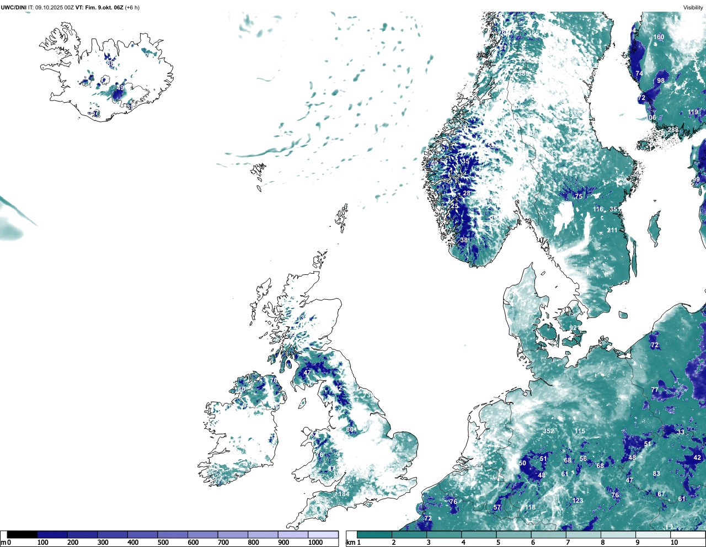This screenshot has height=547, width=706.
Task: Click the '119' value at the right edge
Action: [693, 112]
